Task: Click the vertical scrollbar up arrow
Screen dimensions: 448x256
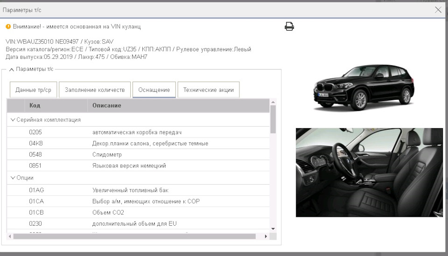Action: click(x=273, y=102)
